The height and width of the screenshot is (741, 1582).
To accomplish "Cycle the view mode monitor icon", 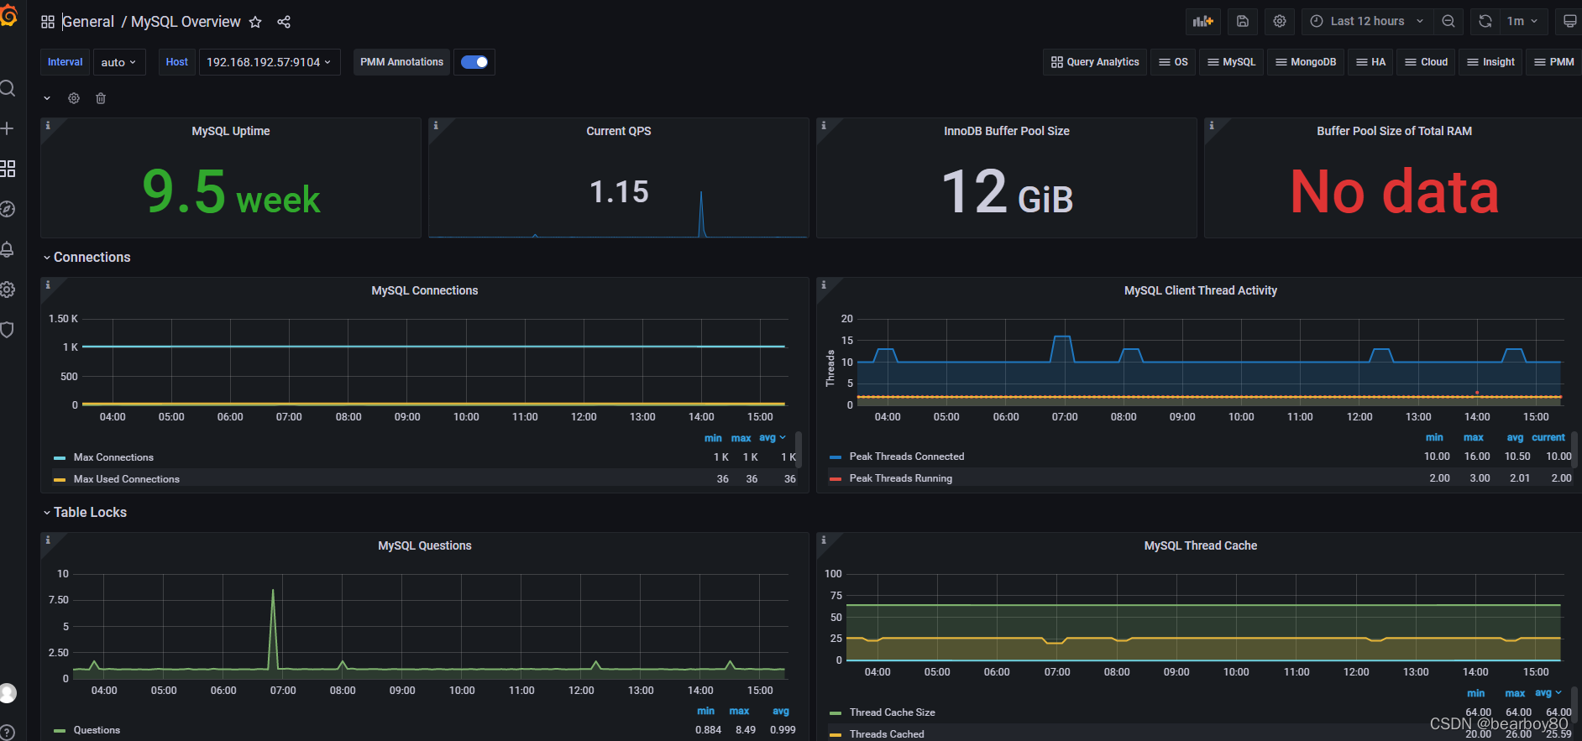I will [1569, 21].
